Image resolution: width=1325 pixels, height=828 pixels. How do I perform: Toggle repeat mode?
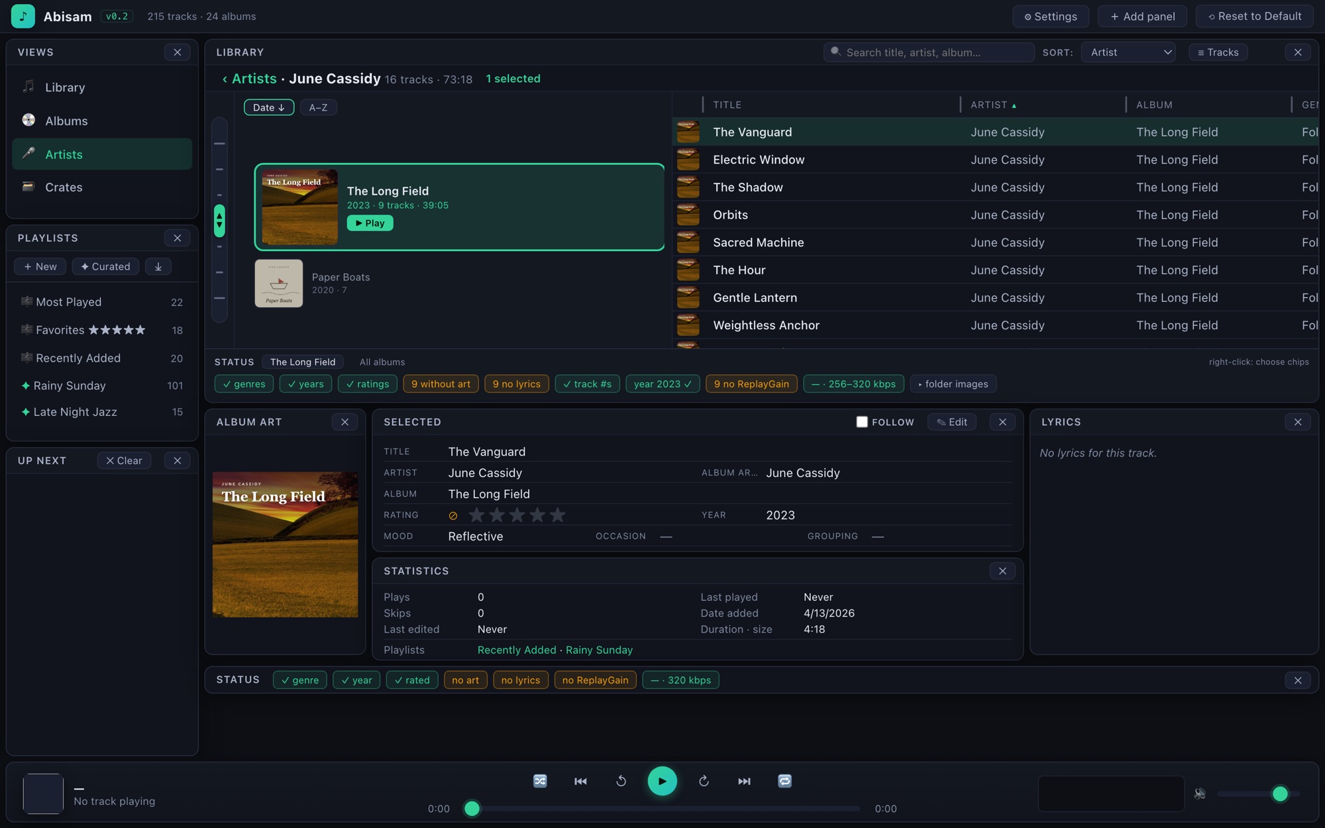coord(784,781)
